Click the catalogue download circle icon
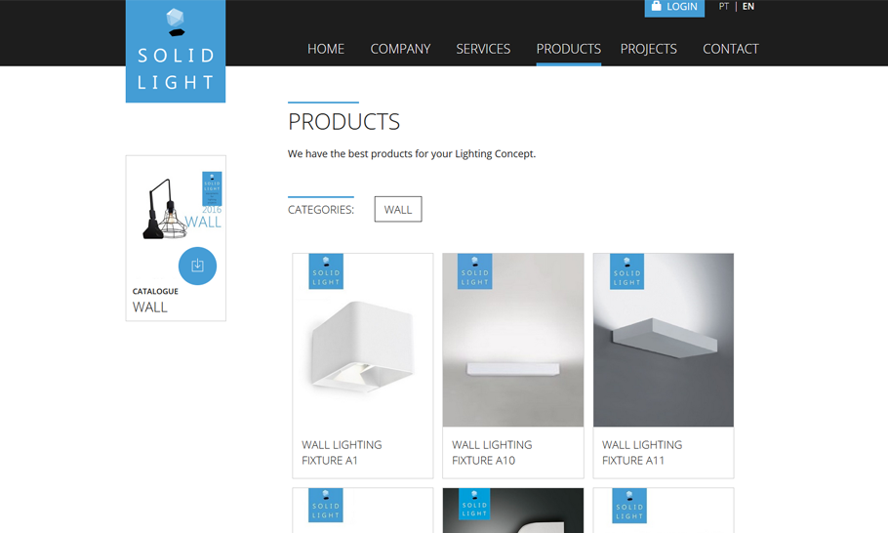Screen dimensions: 888x533 [198, 266]
